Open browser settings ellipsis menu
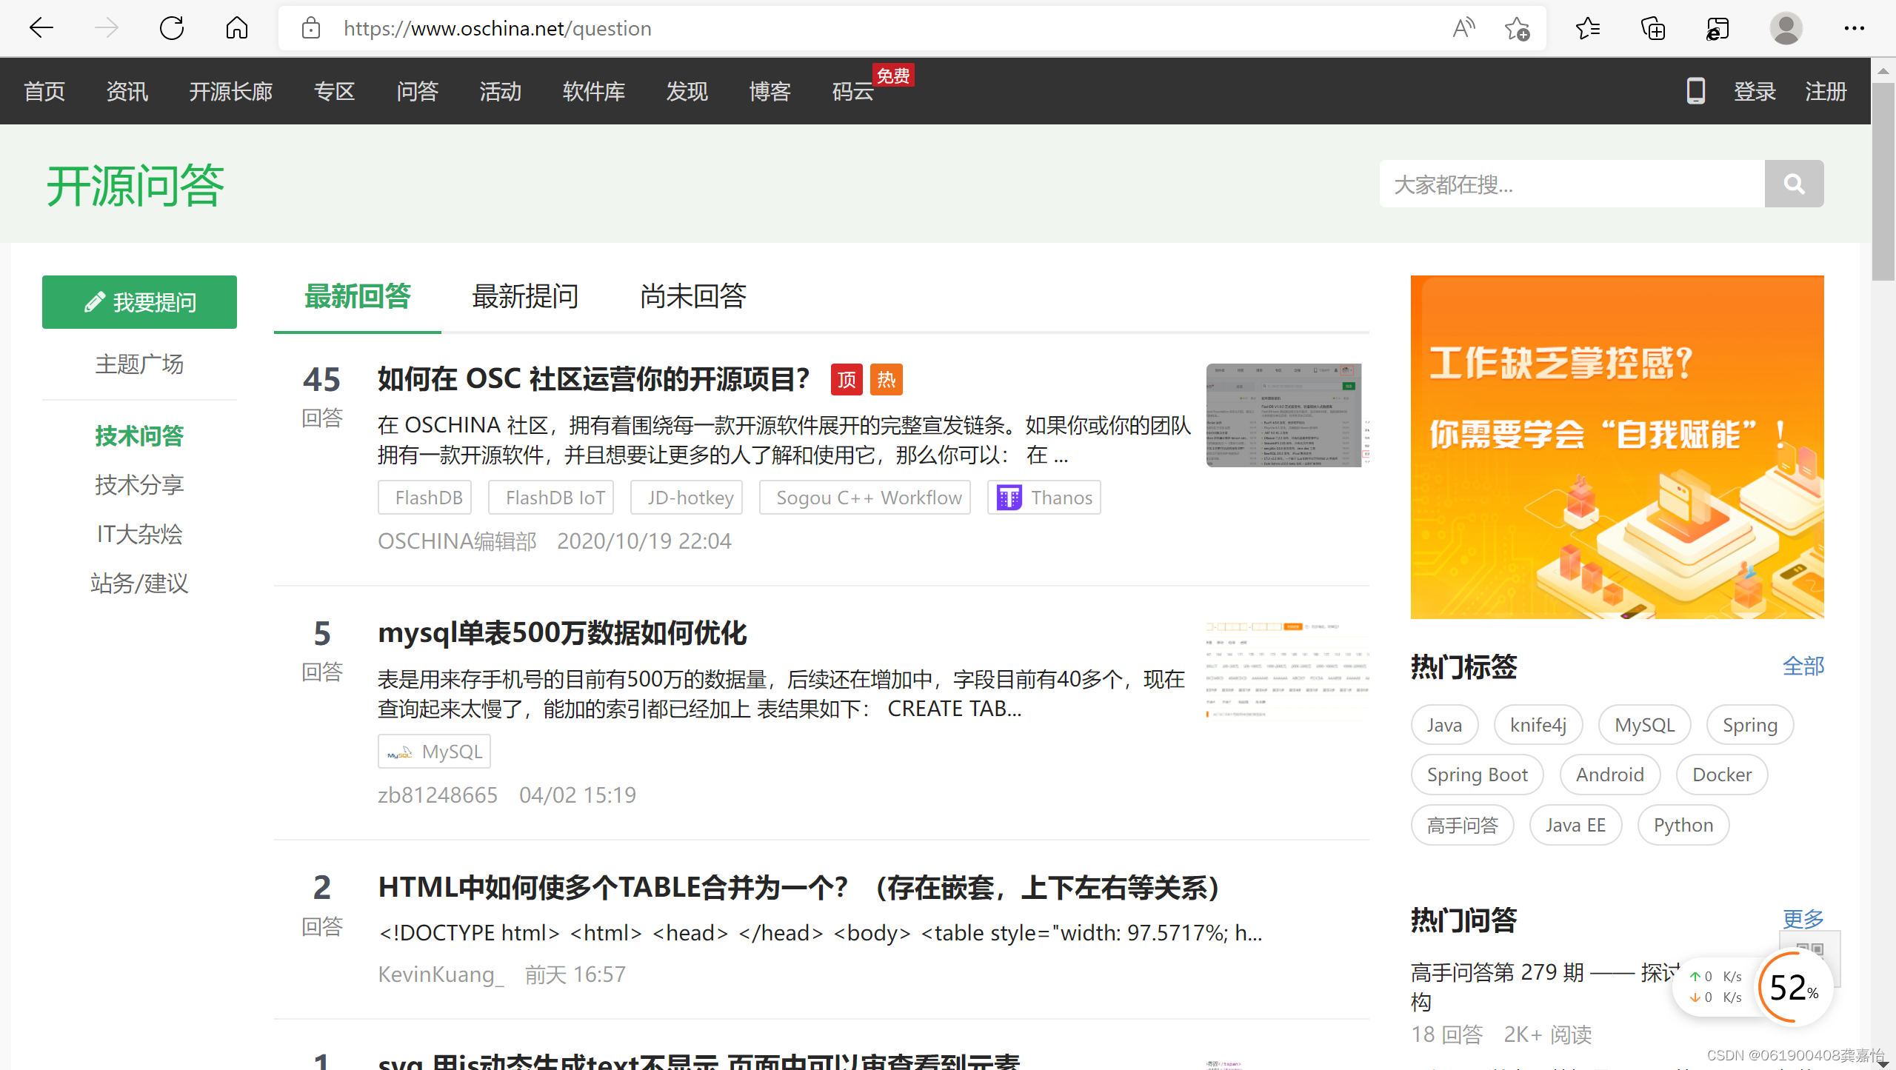 pos(1854,28)
